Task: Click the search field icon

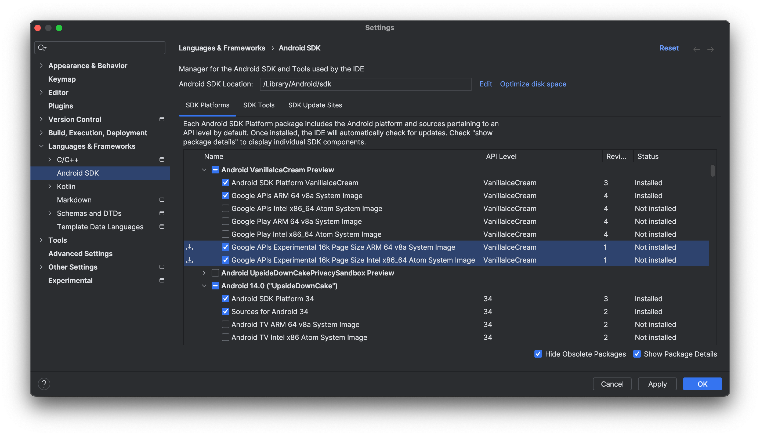Action: point(42,48)
